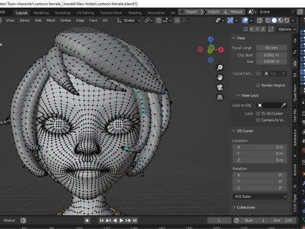Collapse the View Lock subpanel

point(248,95)
